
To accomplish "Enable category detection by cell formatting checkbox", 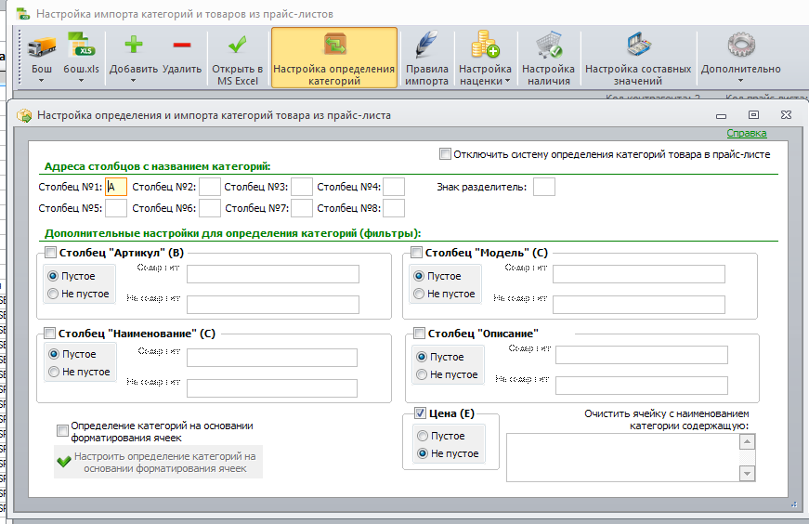I will pyautogui.click(x=62, y=430).
